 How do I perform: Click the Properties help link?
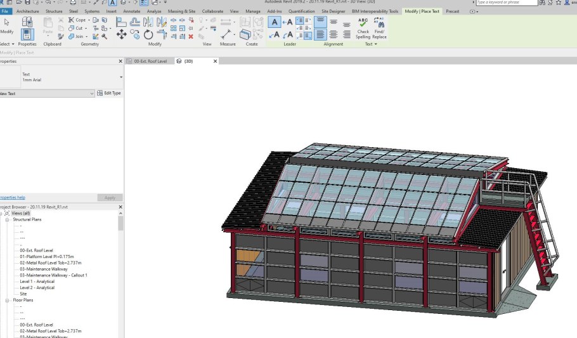click(x=13, y=198)
